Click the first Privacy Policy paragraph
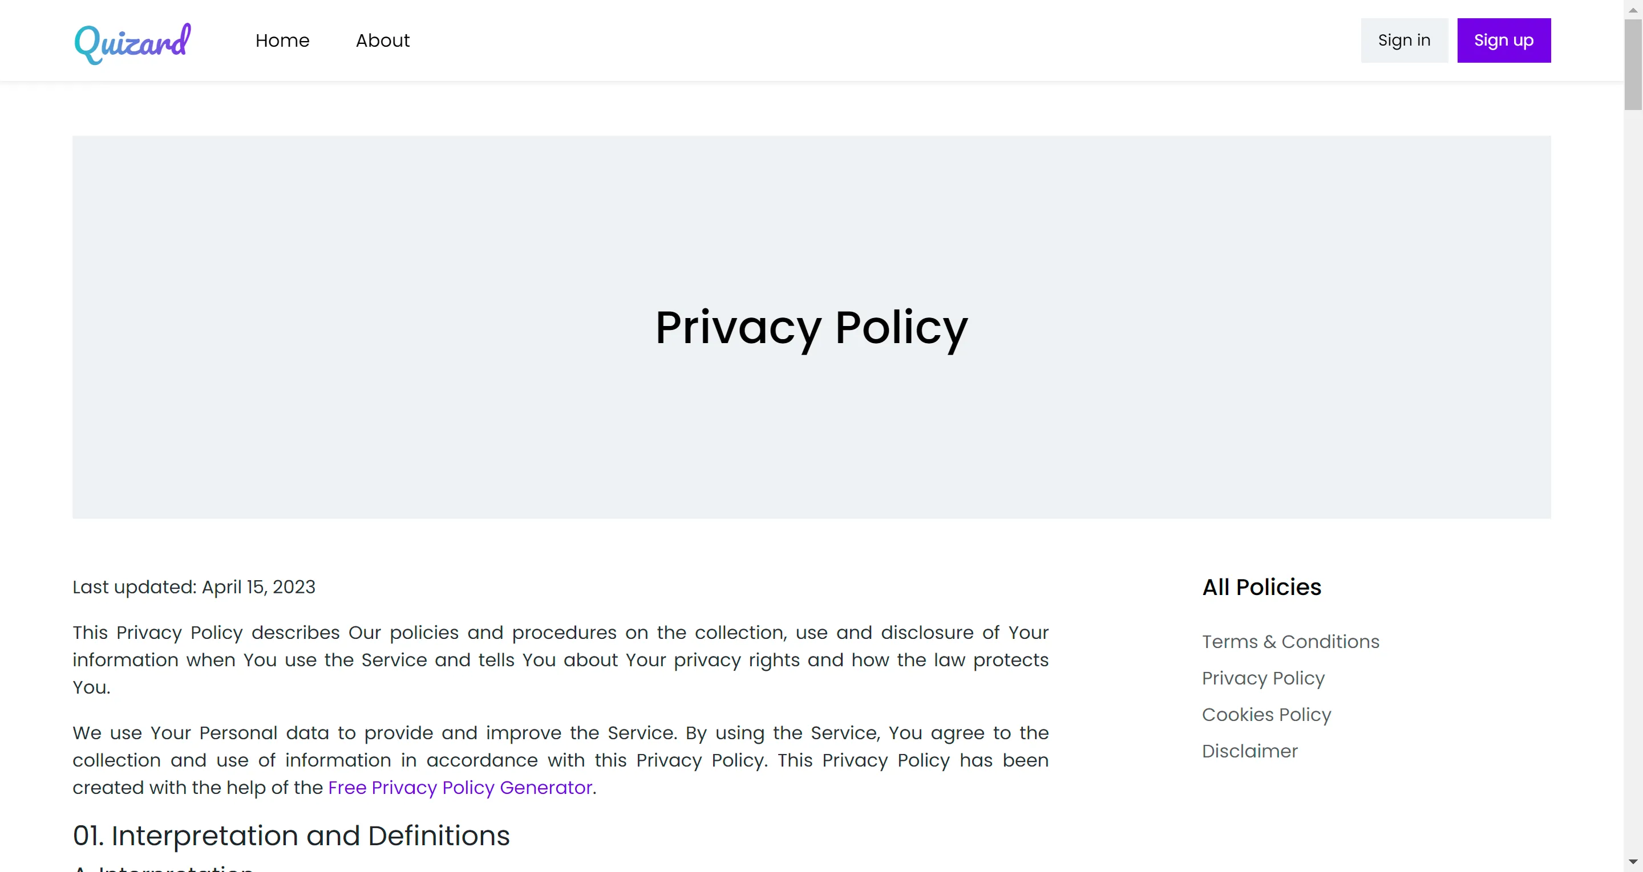 560,660
